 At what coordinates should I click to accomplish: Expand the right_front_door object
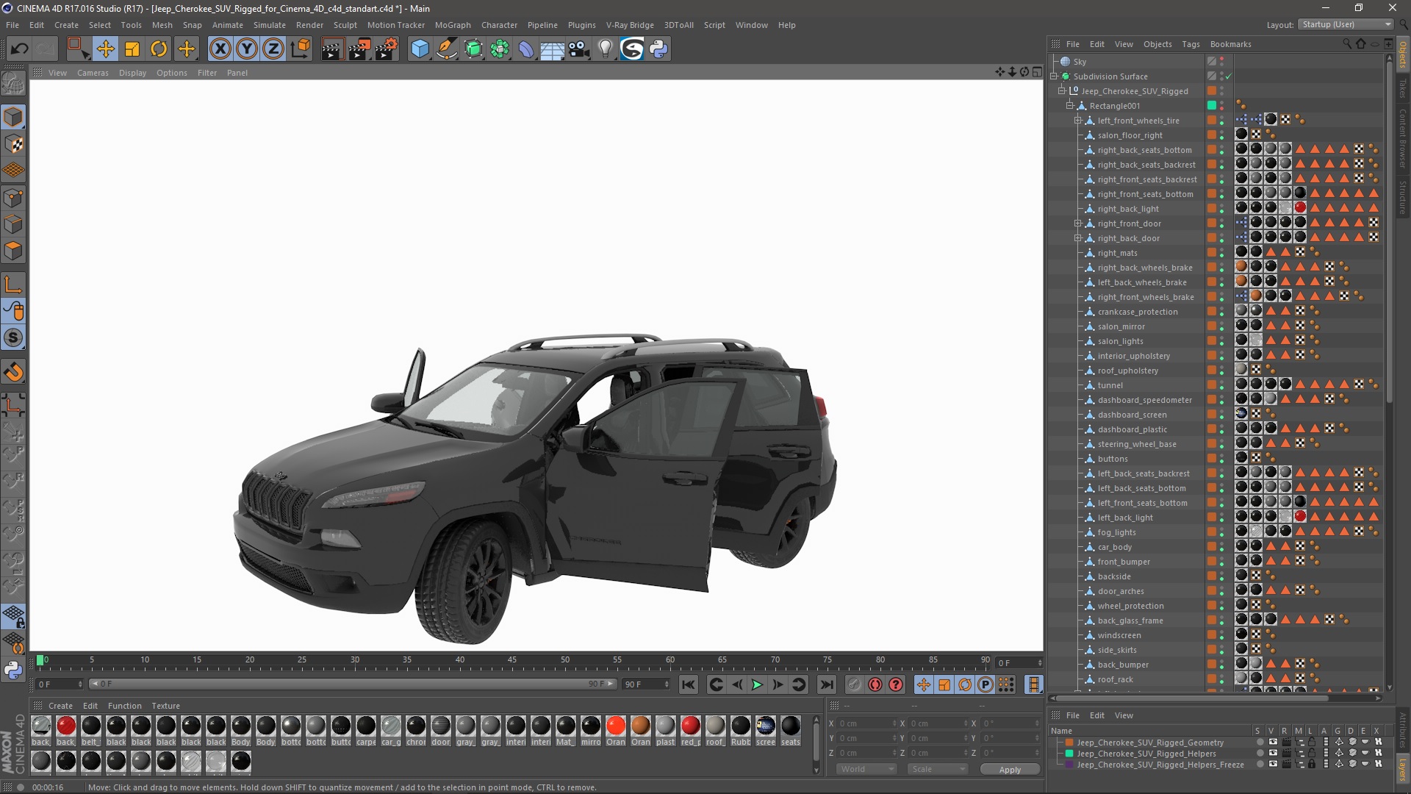(1078, 223)
